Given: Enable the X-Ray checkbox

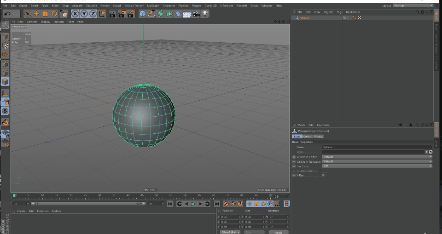Looking at the screenshot, I should 323,175.
